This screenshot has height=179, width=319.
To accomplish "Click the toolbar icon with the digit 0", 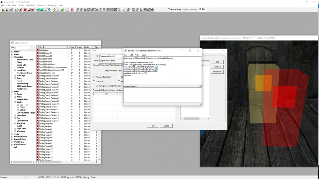I will tap(89, 10).
